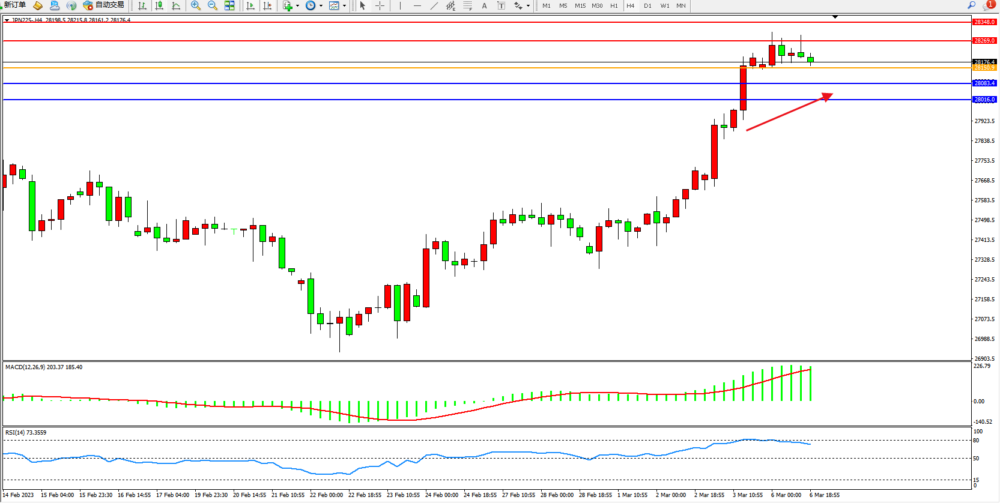Choose the vertical line drawing tool

click(x=400, y=5)
